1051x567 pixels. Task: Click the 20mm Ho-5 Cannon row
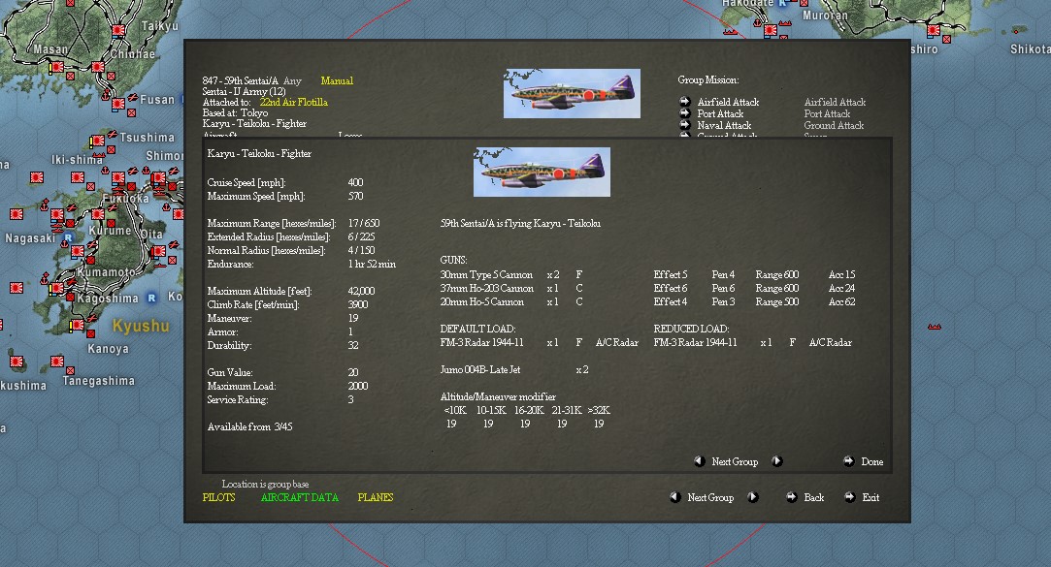[x=647, y=301]
